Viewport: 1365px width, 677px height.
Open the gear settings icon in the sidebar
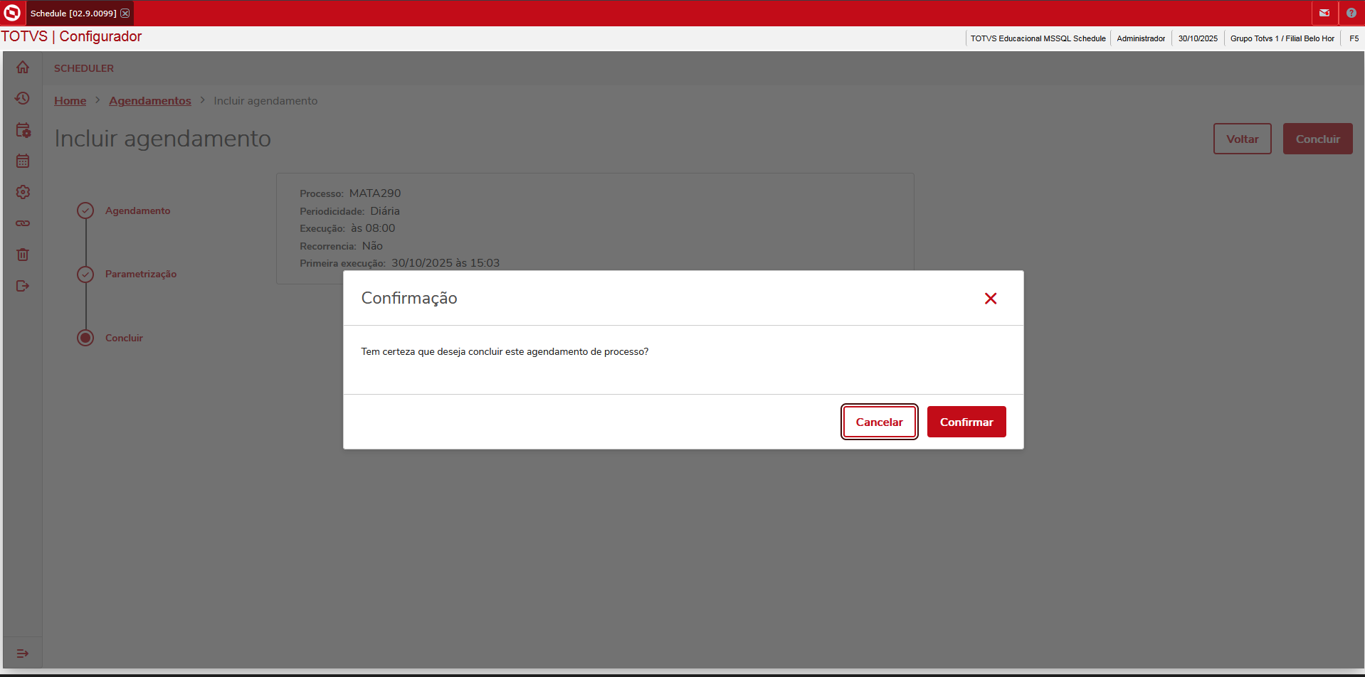23,192
